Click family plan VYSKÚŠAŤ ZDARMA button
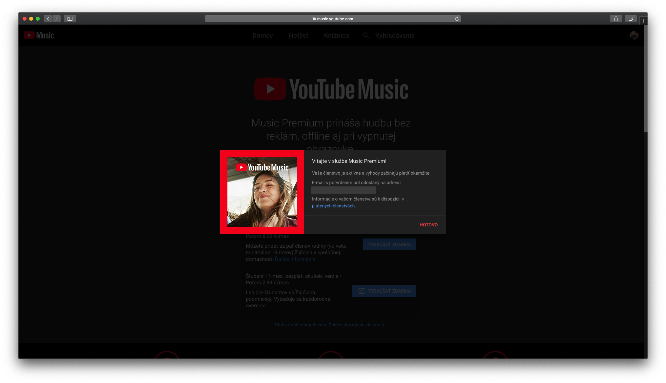This screenshot has height=383, width=666. (x=389, y=244)
